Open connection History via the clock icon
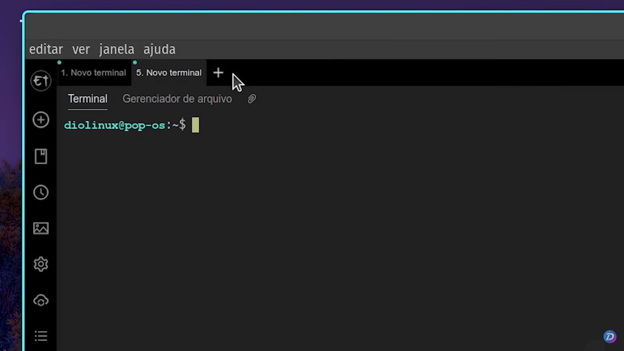This screenshot has width=624, height=351. [x=41, y=192]
